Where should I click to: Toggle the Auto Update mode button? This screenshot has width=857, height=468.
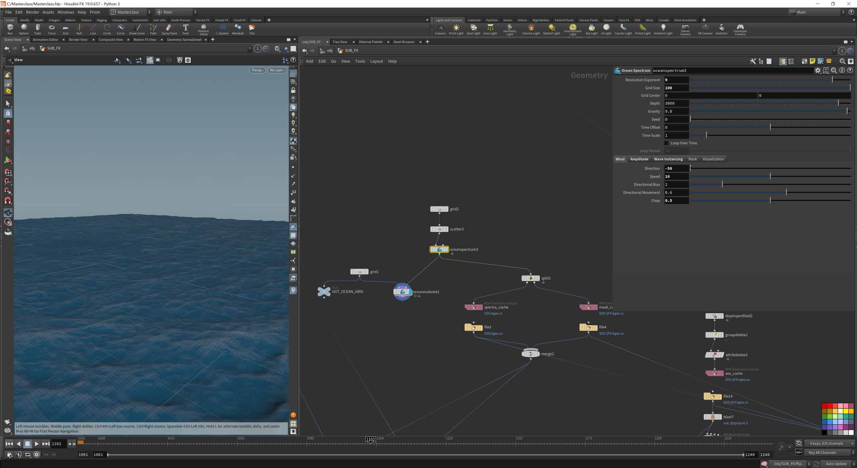pos(836,464)
